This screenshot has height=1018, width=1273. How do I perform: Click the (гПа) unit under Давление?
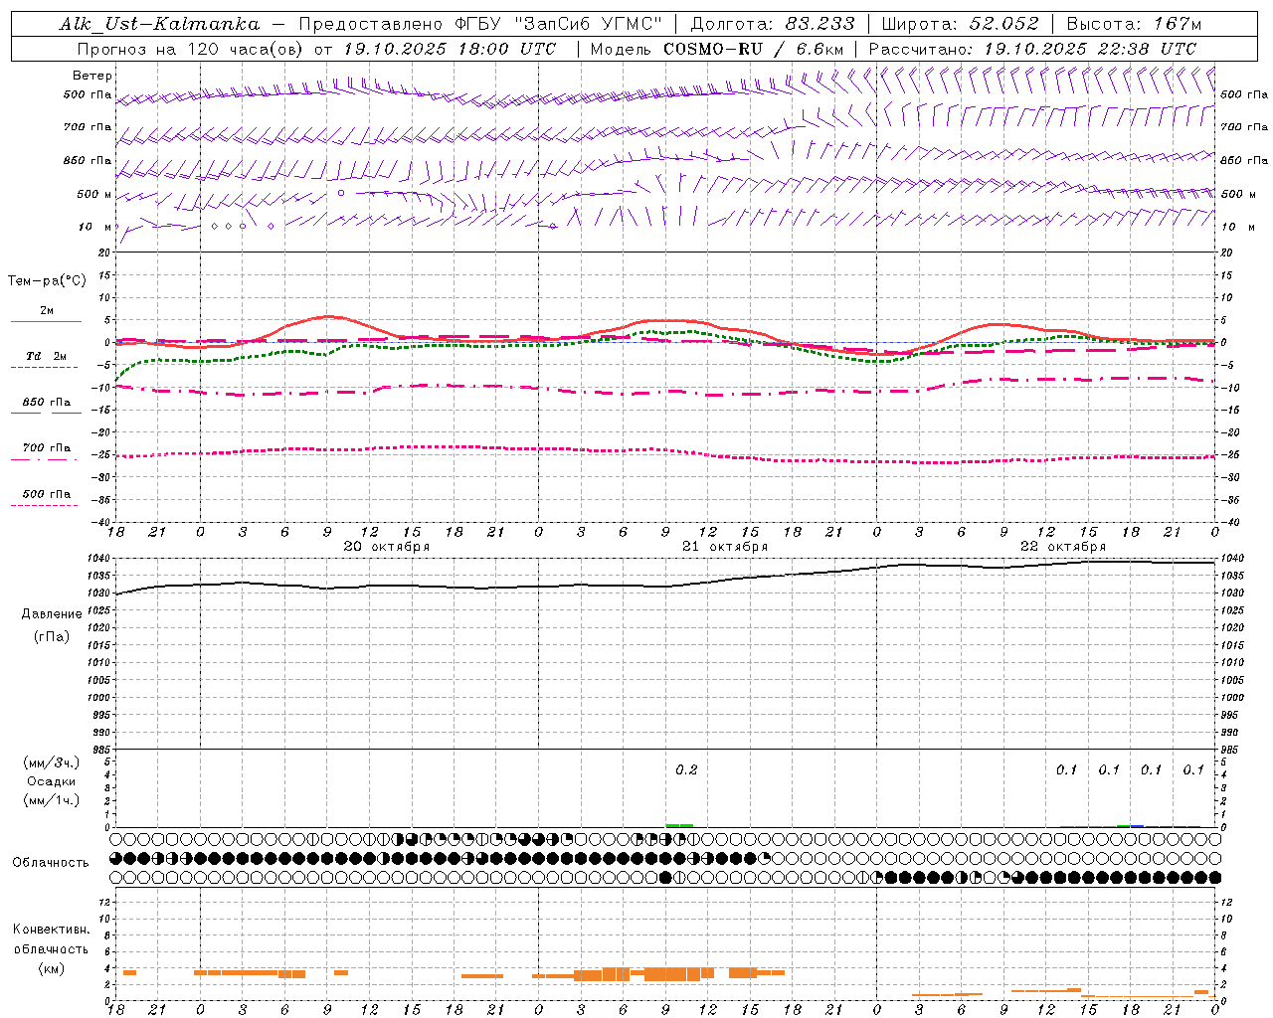tap(52, 636)
